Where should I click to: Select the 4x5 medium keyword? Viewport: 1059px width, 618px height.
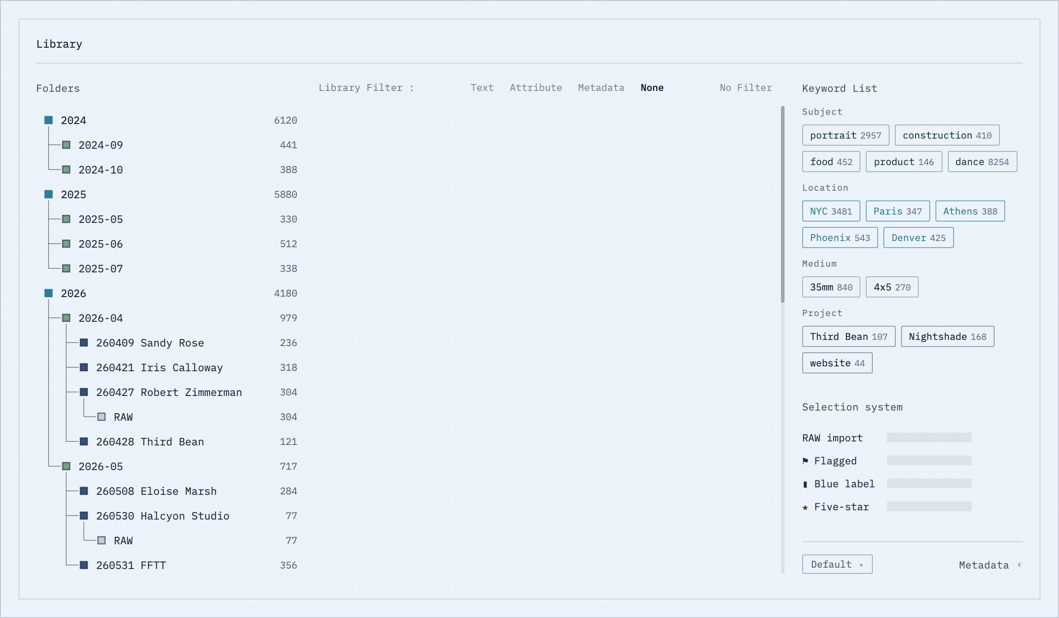[892, 287]
